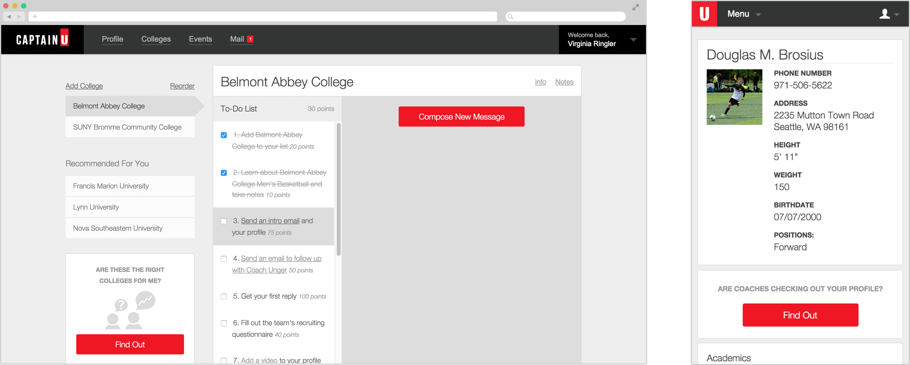The width and height of the screenshot is (910, 365).
Task: Select Francis Marion University recommendation
Action: pyautogui.click(x=130, y=186)
